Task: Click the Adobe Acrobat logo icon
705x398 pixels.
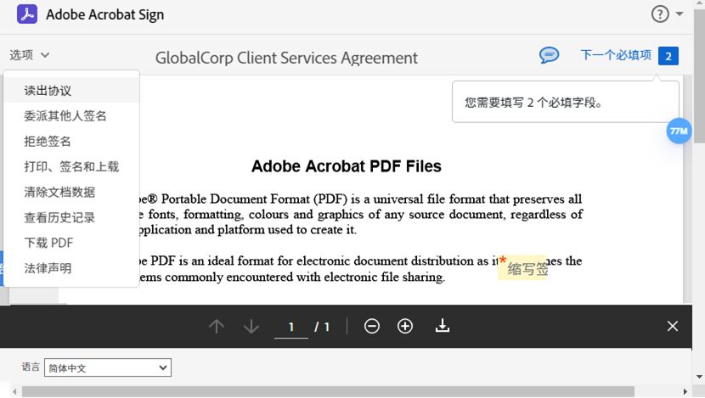Action: (x=27, y=14)
